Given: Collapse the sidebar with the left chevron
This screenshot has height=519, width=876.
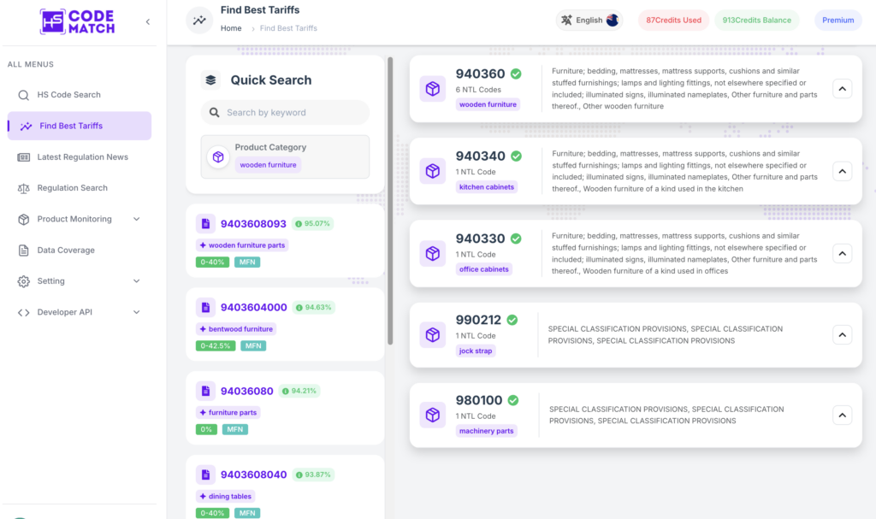Looking at the screenshot, I should point(148,21).
